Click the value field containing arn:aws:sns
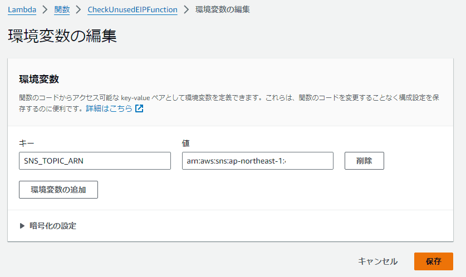The image size is (466, 277). click(257, 161)
